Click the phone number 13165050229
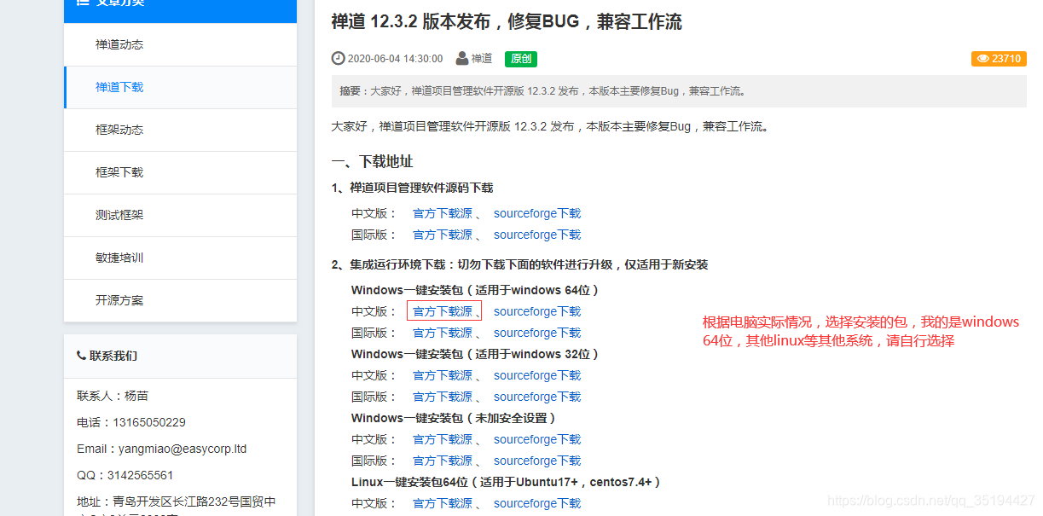The height and width of the screenshot is (516, 1043). click(149, 422)
